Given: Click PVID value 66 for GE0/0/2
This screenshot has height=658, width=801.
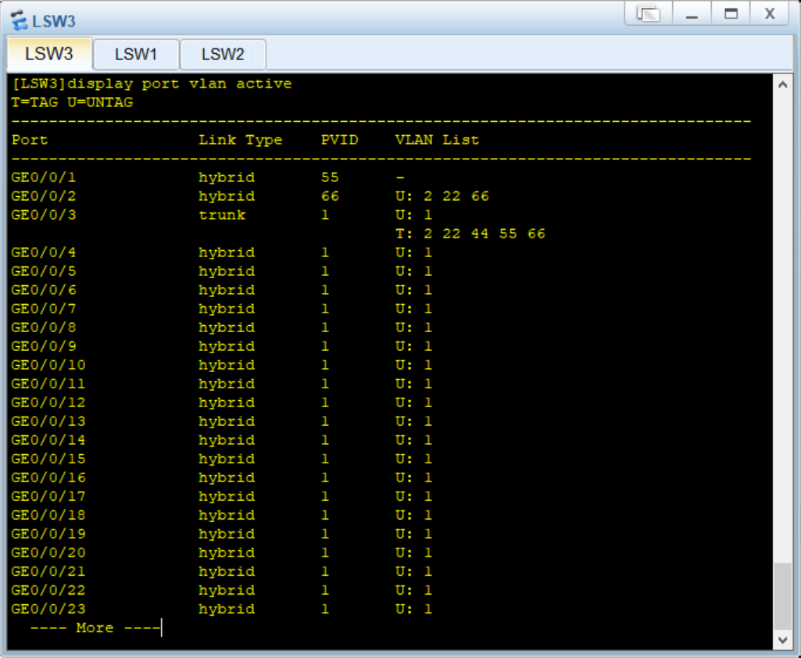Looking at the screenshot, I should (330, 196).
